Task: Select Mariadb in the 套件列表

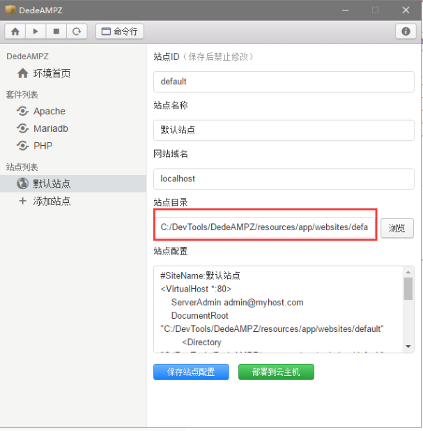Action: click(51, 128)
